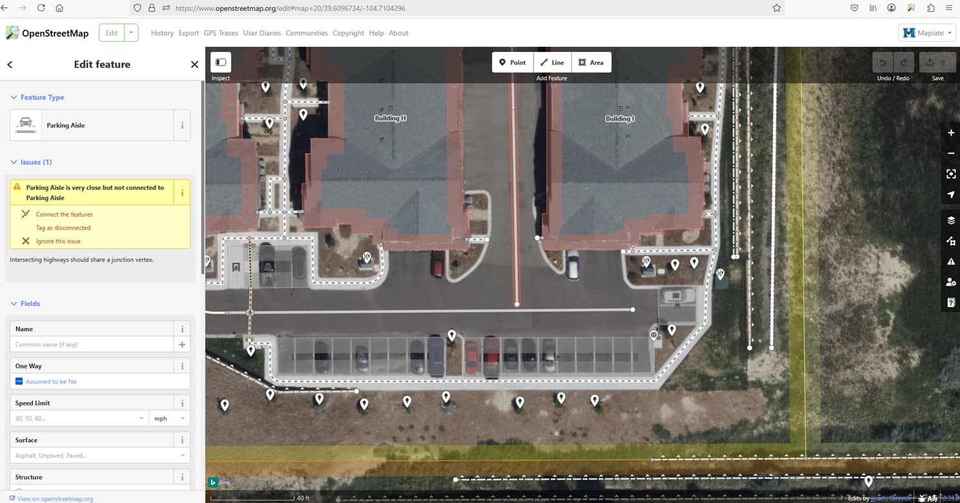Open the issues warning triangle panel
Screen dimensions: 960x503
(950, 261)
